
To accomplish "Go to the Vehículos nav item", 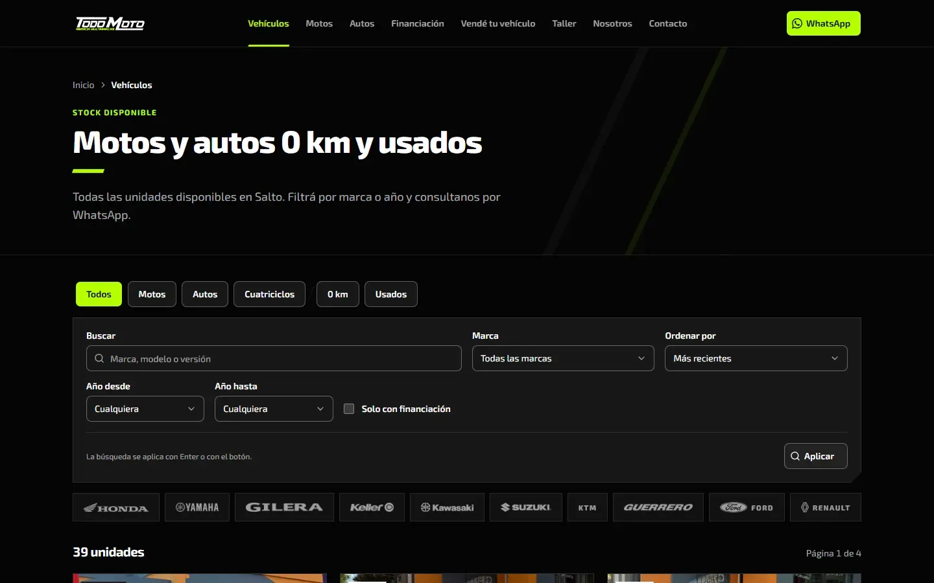I will 269,23.
